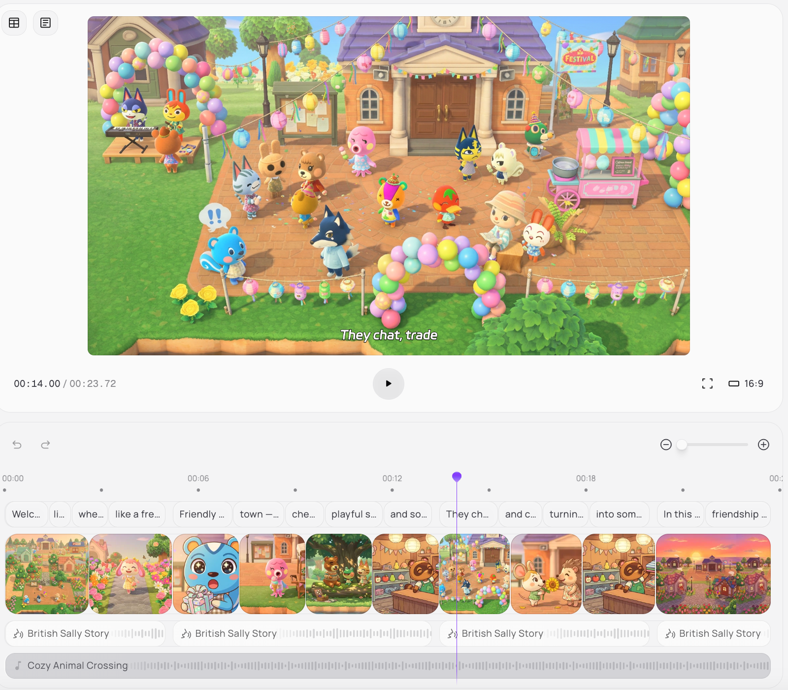The width and height of the screenshot is (788, 690).
Task: Click the undo arrow icon
Action: click(x=17, y=445)
